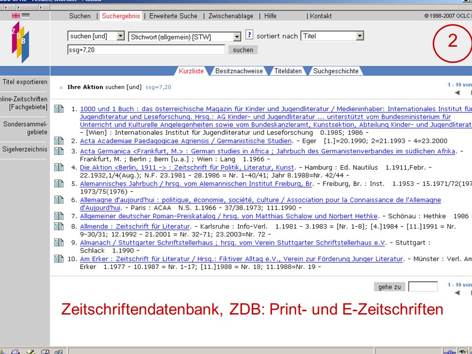
Task: Open Erweiterte Suche in the top menu
Action: tap(174, 16)
